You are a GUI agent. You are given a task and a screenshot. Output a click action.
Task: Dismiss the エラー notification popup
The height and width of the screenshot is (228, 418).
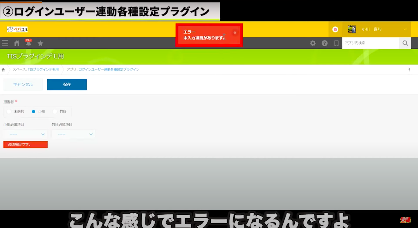[x=235, y=33]
